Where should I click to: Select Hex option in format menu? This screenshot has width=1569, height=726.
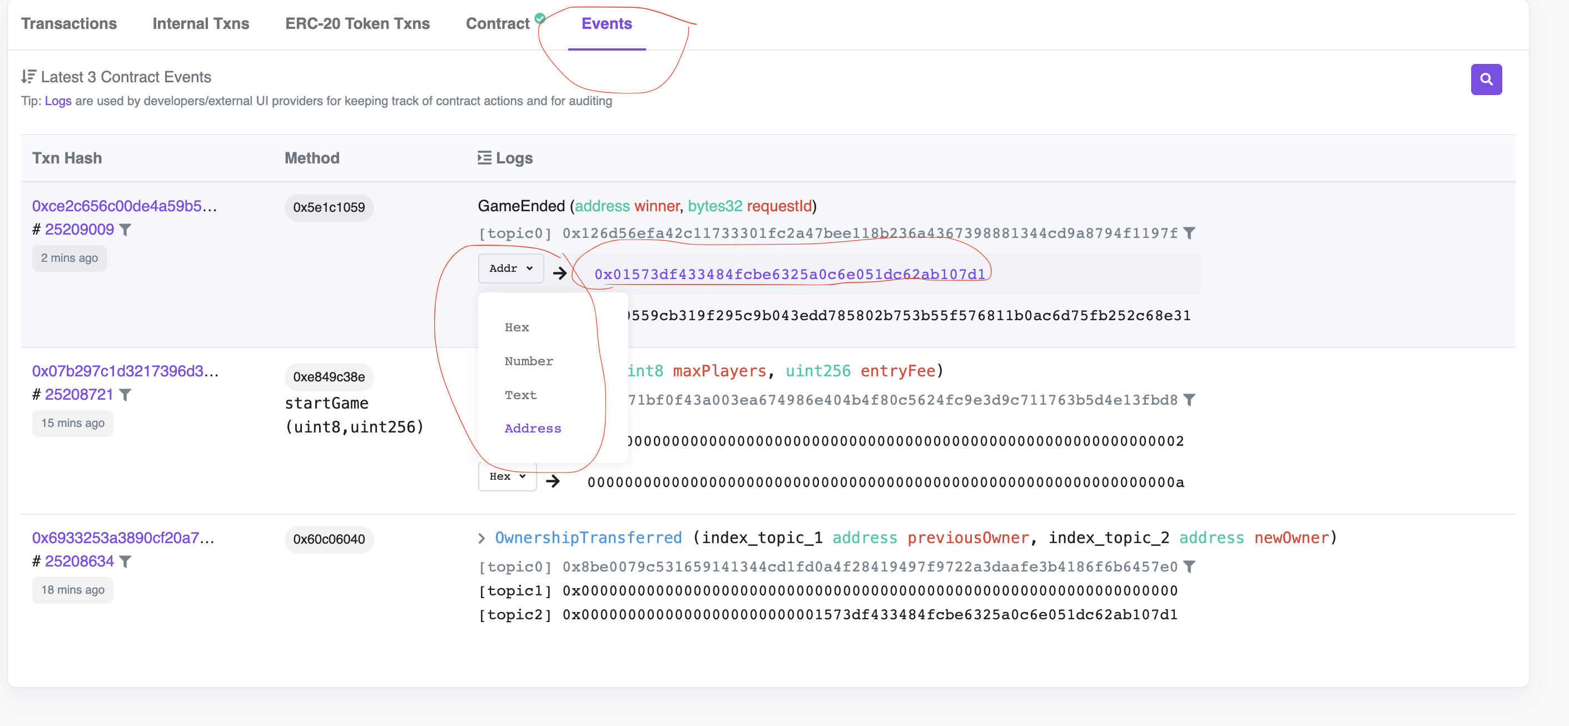517,327
